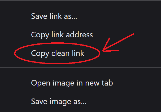Copy the link without tracking parameters
Viewport: 161px width, 112px height.
(81, 53)
